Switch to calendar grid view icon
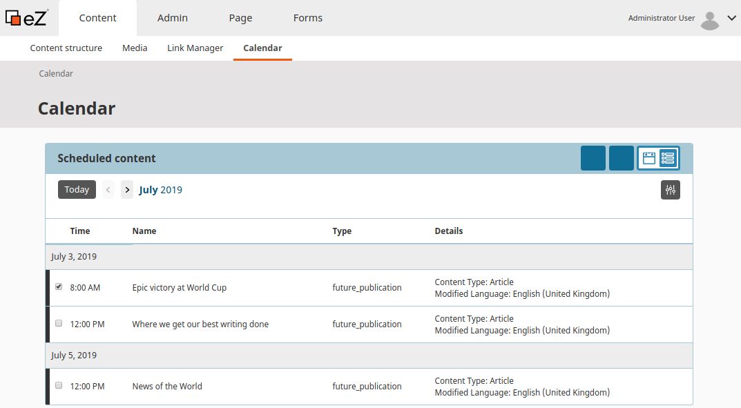This screenshot has height=408, width=741. coord(649,158)
